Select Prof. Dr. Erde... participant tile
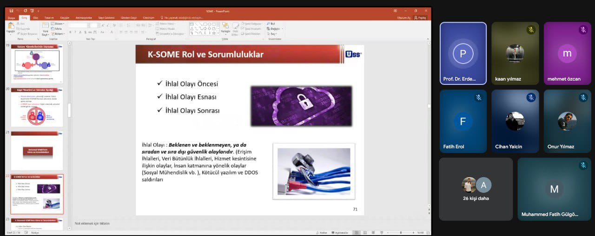Viewport: 595px width, 236px height. point(463,53)
